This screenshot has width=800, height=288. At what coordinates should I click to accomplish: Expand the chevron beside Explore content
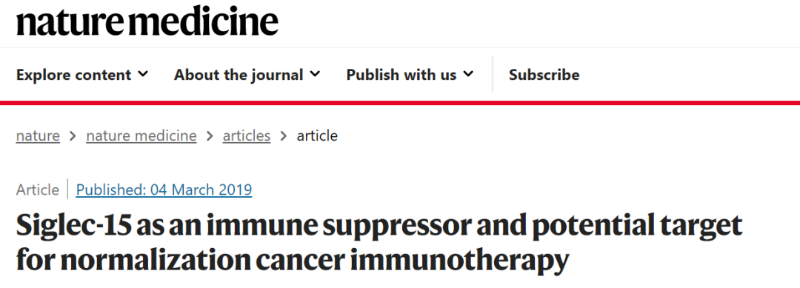[x=144, y=75]
